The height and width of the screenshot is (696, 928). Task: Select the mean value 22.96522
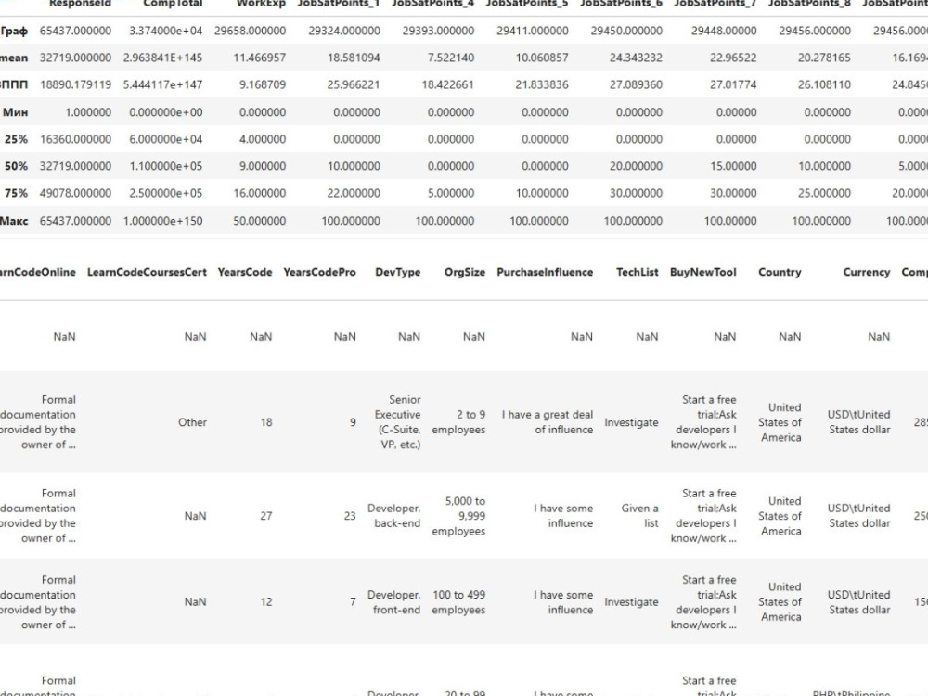click(x=733, y=58)
